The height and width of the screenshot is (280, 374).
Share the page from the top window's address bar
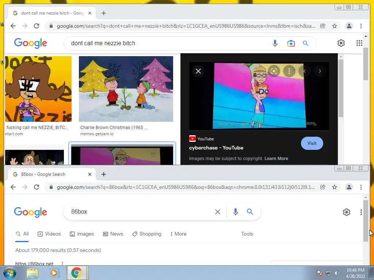click(323, 26)
